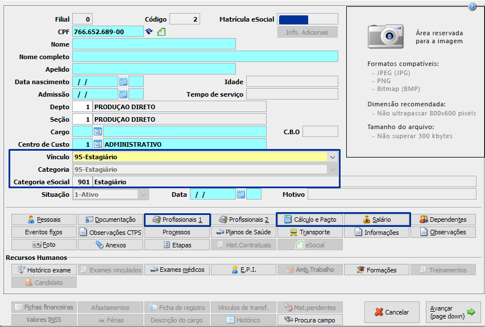The height and width of the screenshot is (327, 485).
Task: Click the Apelido input field
Action: click(154, 69)
